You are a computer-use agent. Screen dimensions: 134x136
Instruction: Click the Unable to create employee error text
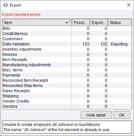point(52,125)
